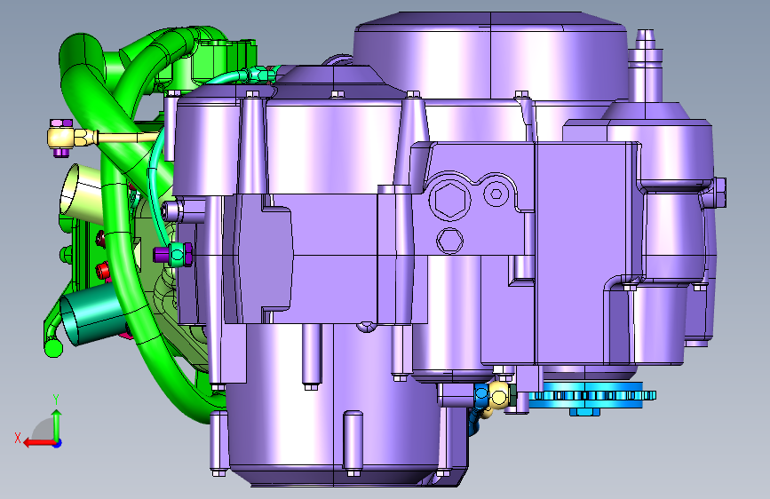Select the yellow banjo fitting on the left hose
The height and width of the screenshot is (499, 770).
[x=60, y=137]
